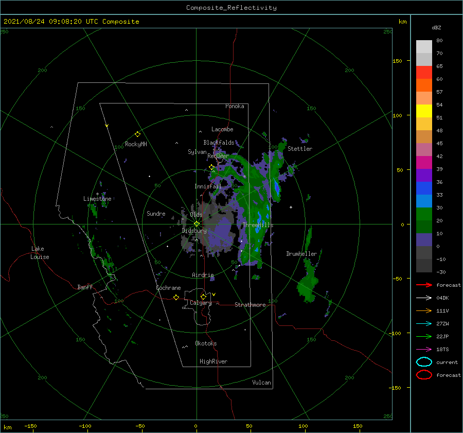This screenshot has width=463, height=433.
Task: Click the Strathmore city label
Action: pos(250,305)
